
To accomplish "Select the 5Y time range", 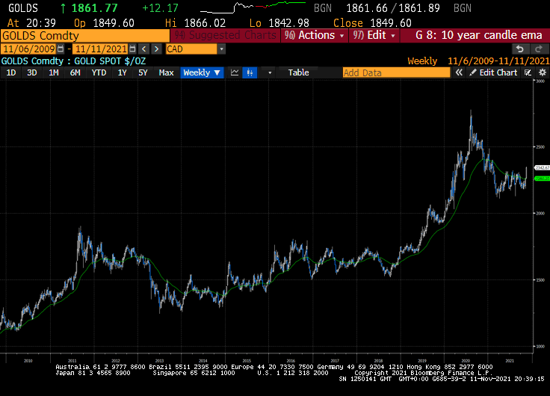I will click(x=143, y=72).
